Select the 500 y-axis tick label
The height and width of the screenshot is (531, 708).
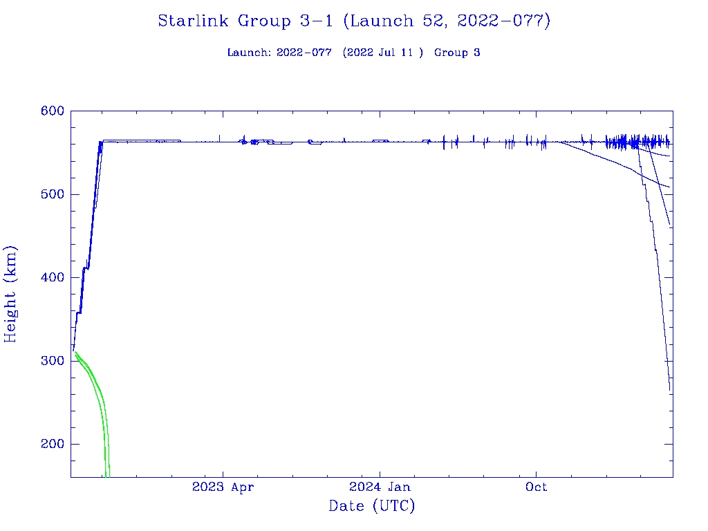(53, 194)
